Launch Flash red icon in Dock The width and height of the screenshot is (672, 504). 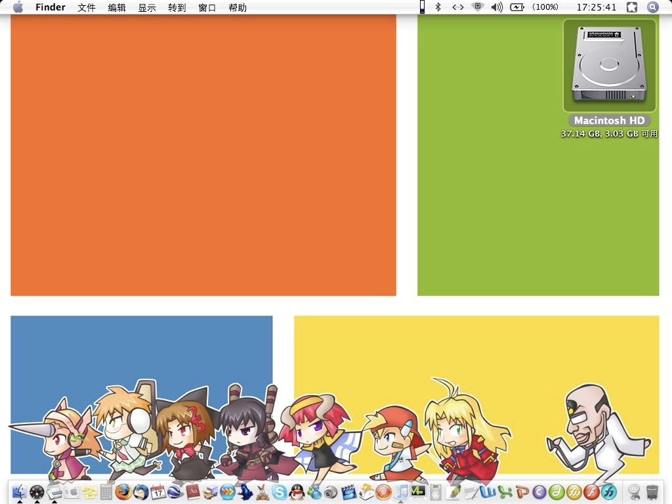click(591, 492)
